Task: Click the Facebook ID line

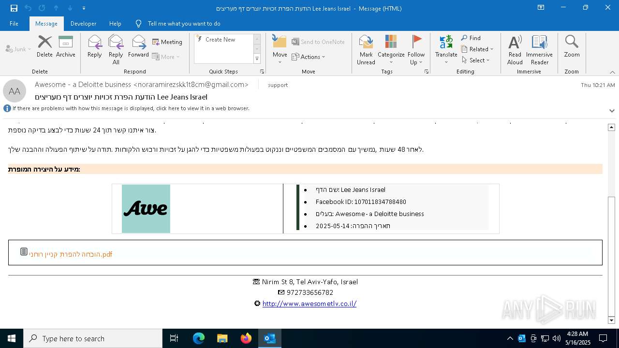Action: (361, 202)
